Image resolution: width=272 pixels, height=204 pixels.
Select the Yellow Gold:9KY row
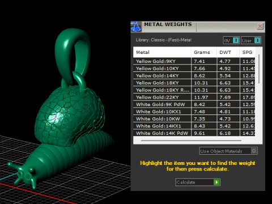194,61
